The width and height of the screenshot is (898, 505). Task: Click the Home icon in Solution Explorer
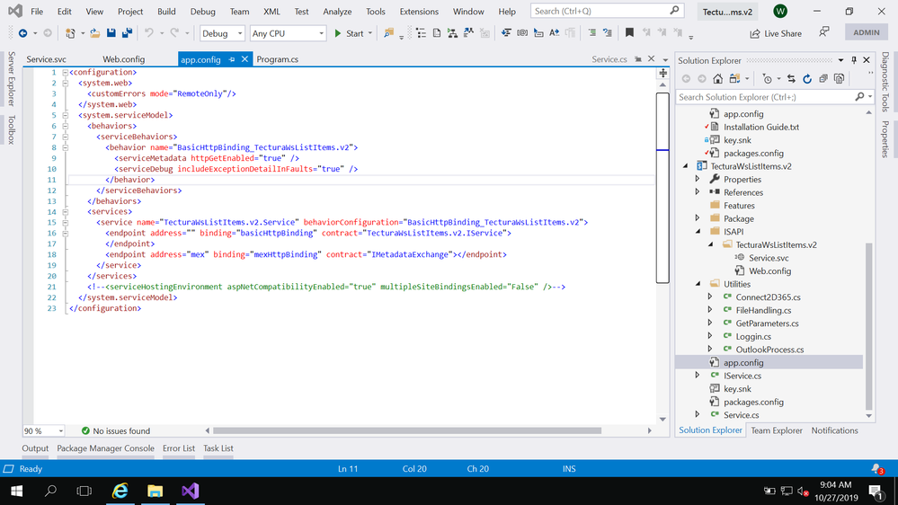tap(717, 79)
